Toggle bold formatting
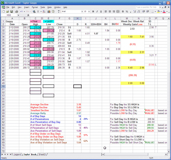 pyautogui.click(x=93, y=12)
